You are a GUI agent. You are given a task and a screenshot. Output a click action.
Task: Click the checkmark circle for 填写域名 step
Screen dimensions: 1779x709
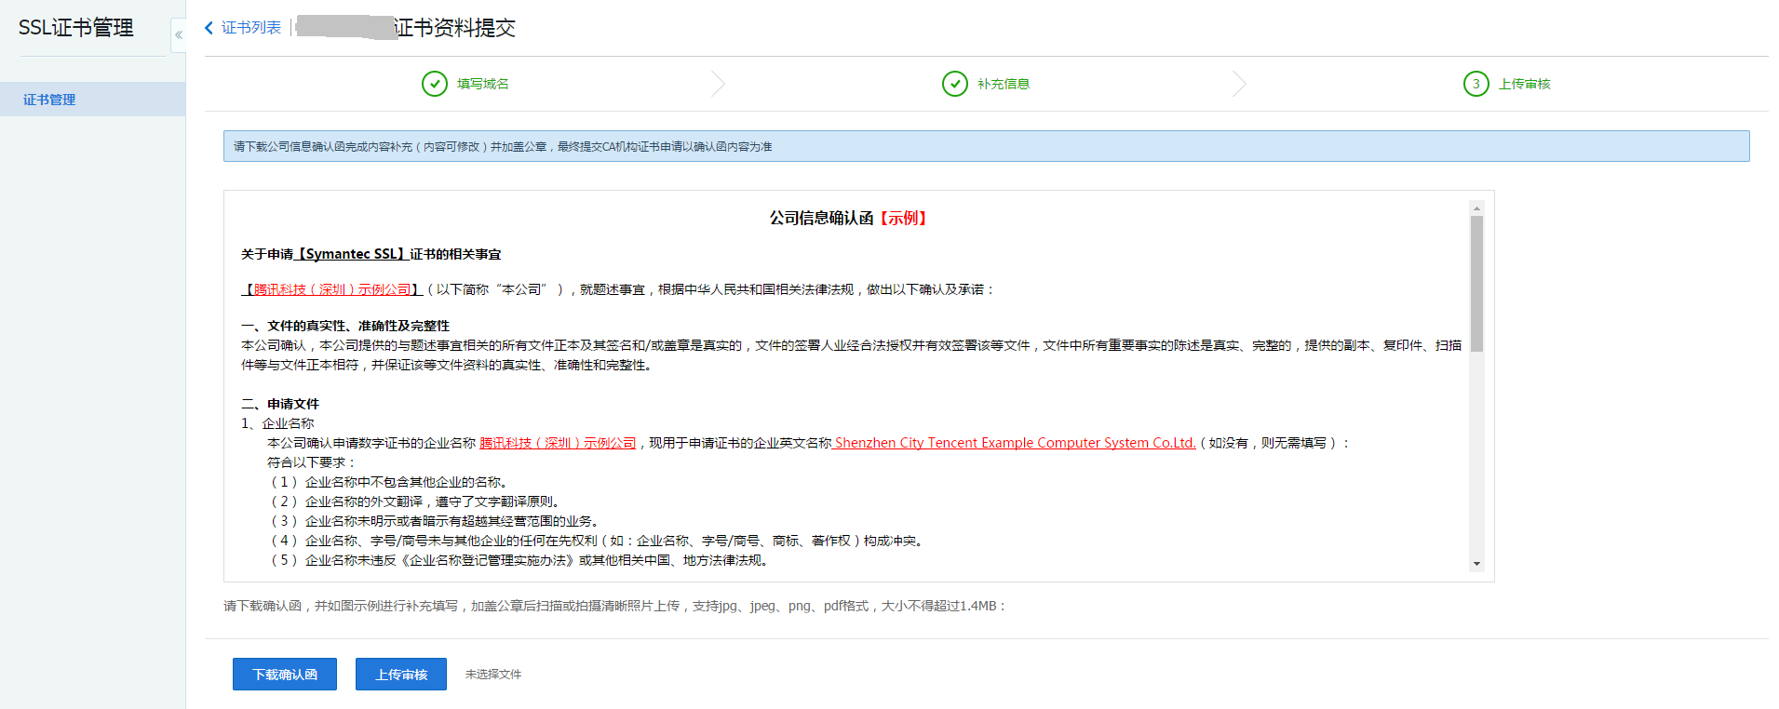pyautogui.click(x=435, y=84)
